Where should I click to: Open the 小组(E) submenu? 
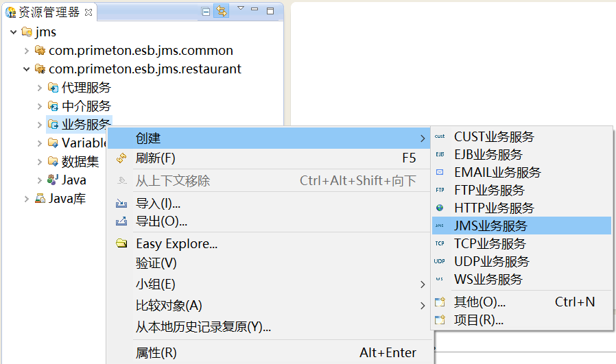click(x=269, y=284)
